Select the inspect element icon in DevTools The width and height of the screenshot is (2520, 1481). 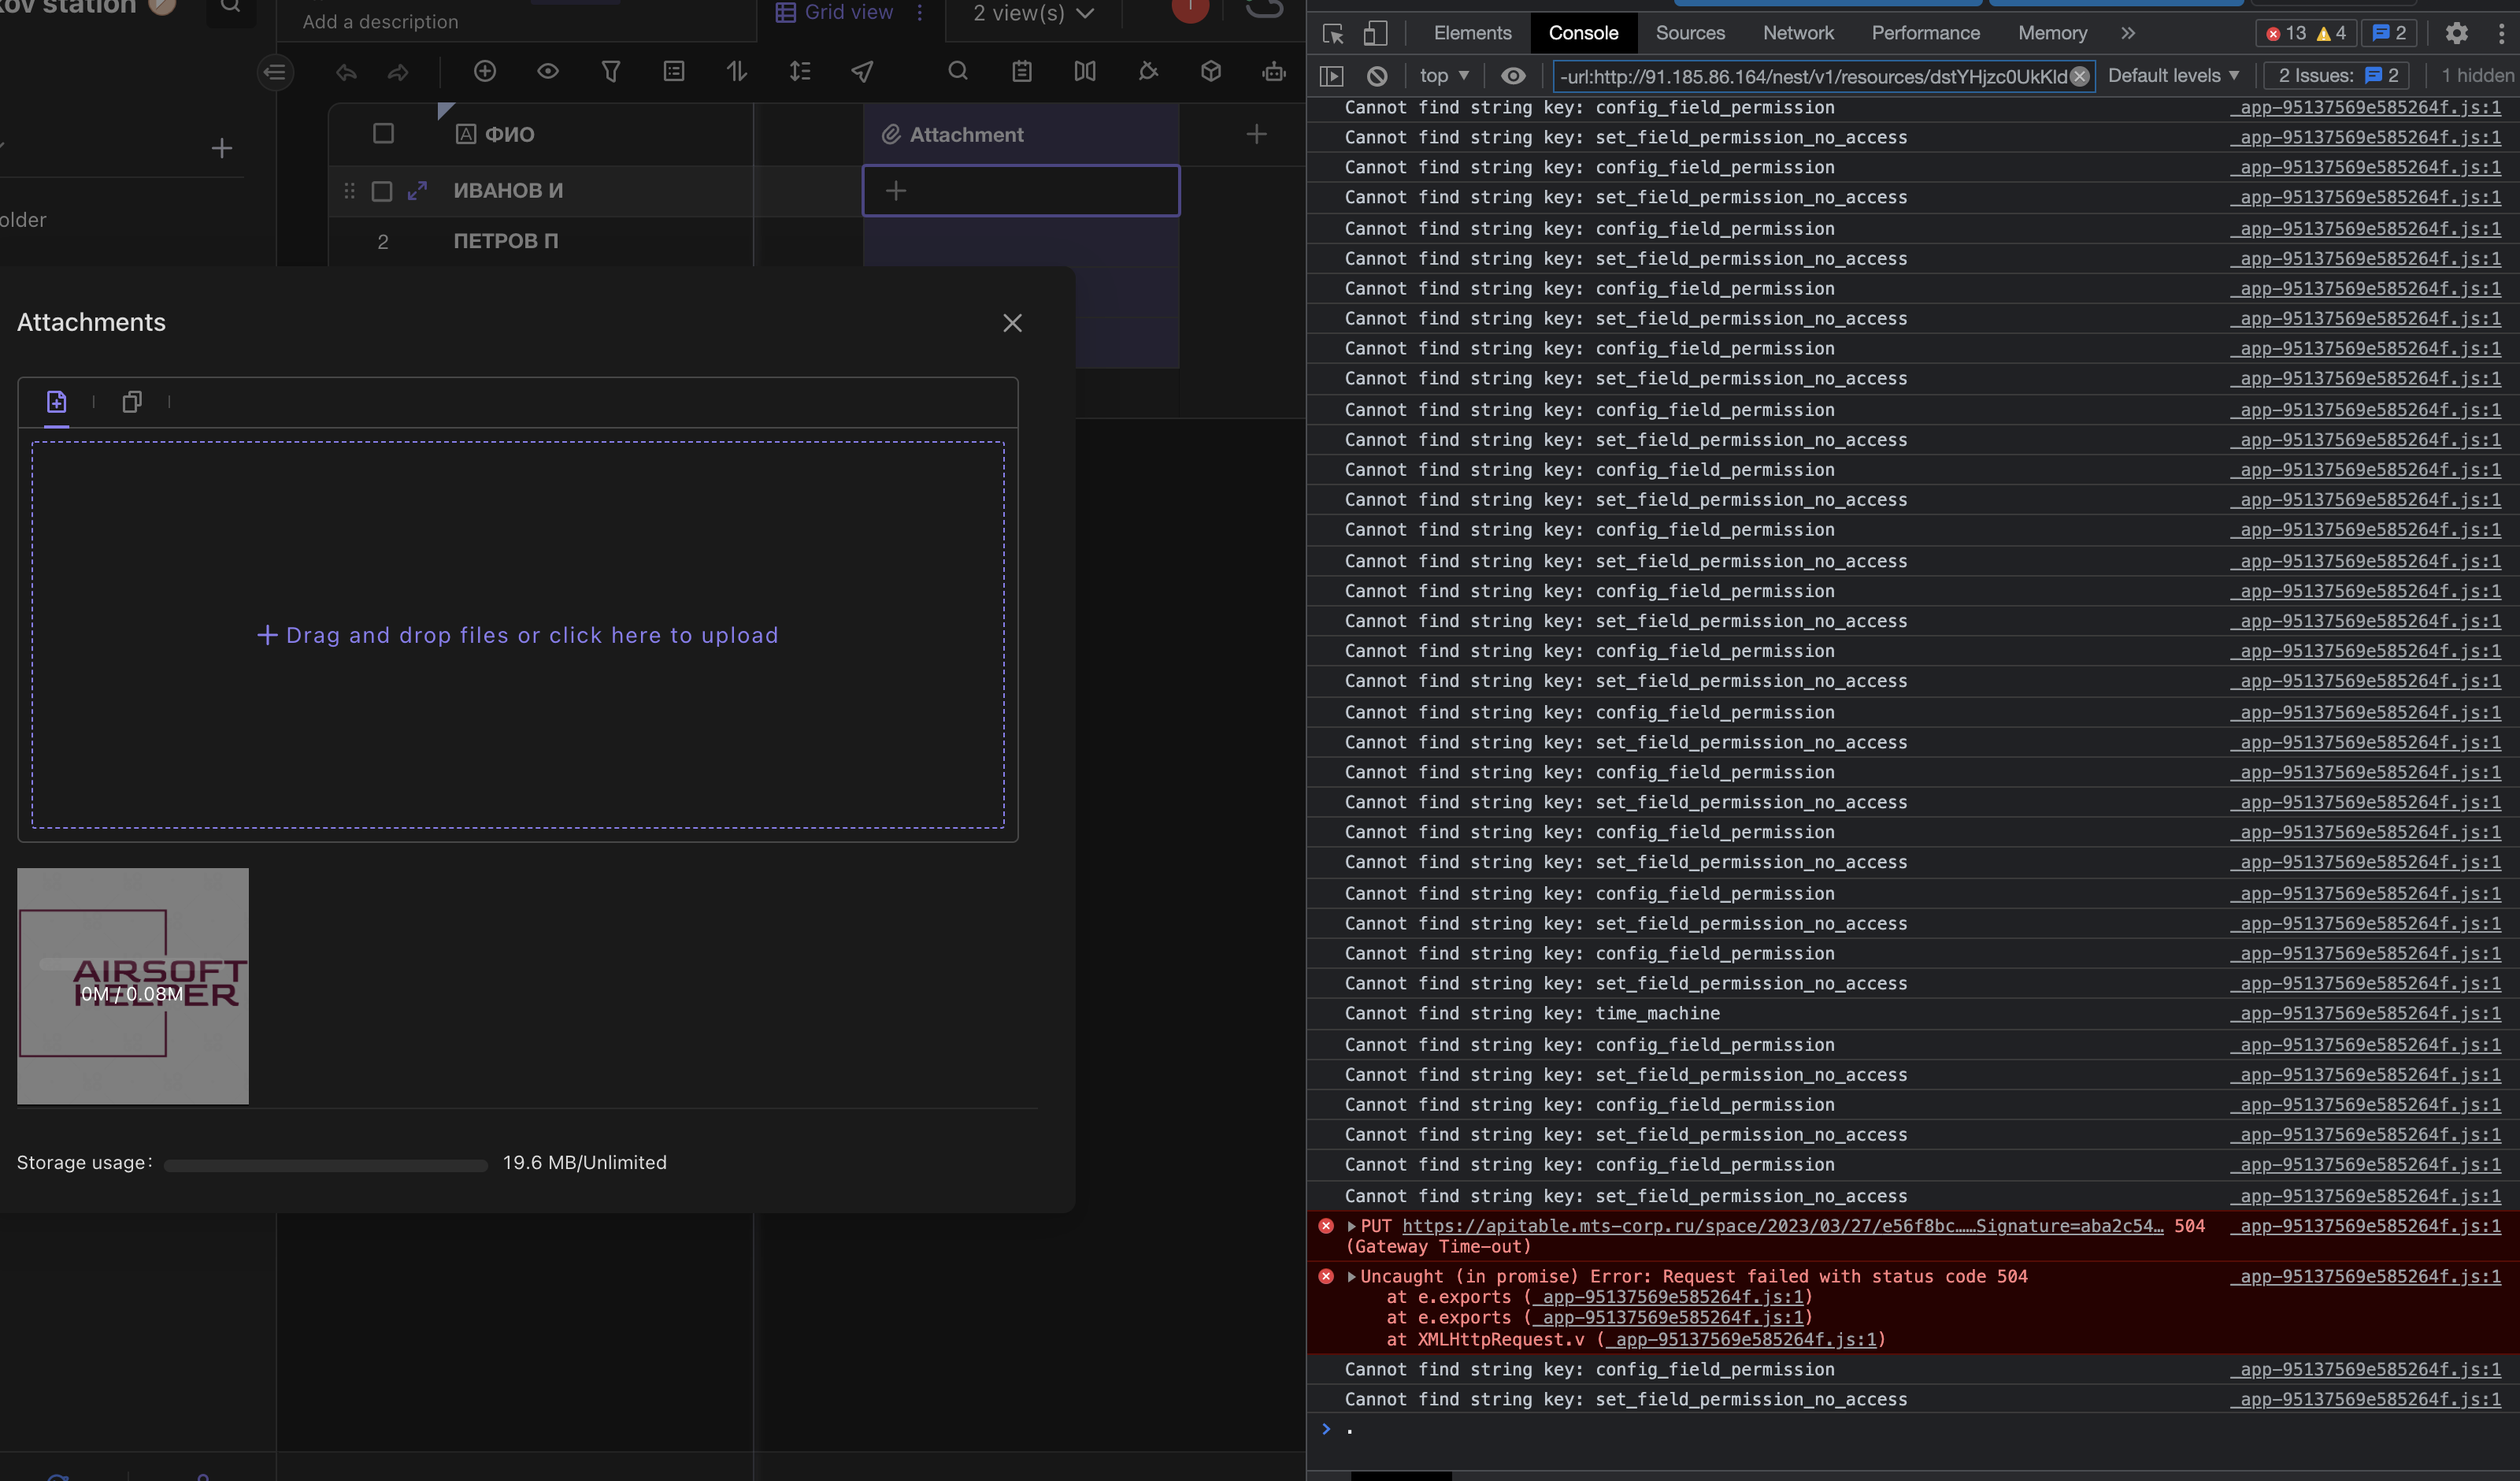point(1332,33)
